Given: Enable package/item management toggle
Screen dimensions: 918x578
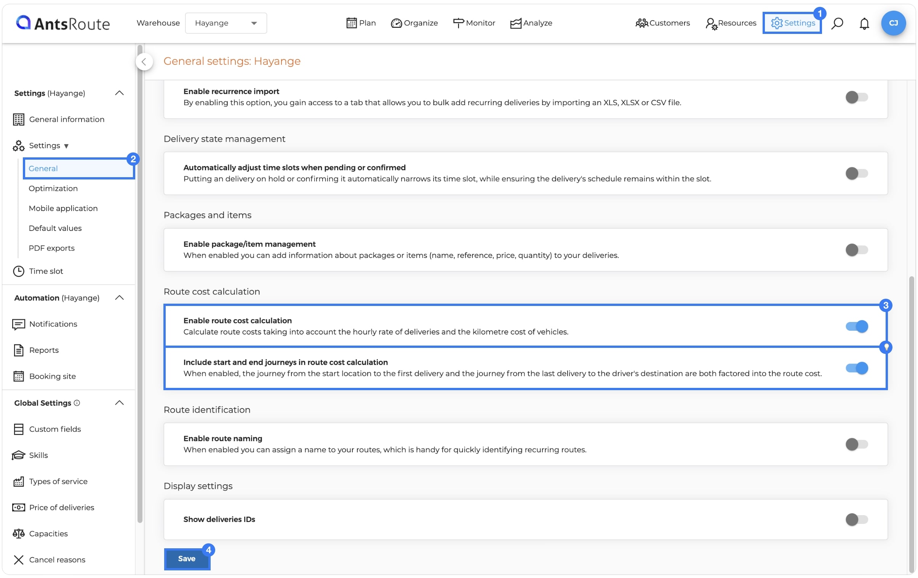Looking at the screenshot, I should 856,250.
